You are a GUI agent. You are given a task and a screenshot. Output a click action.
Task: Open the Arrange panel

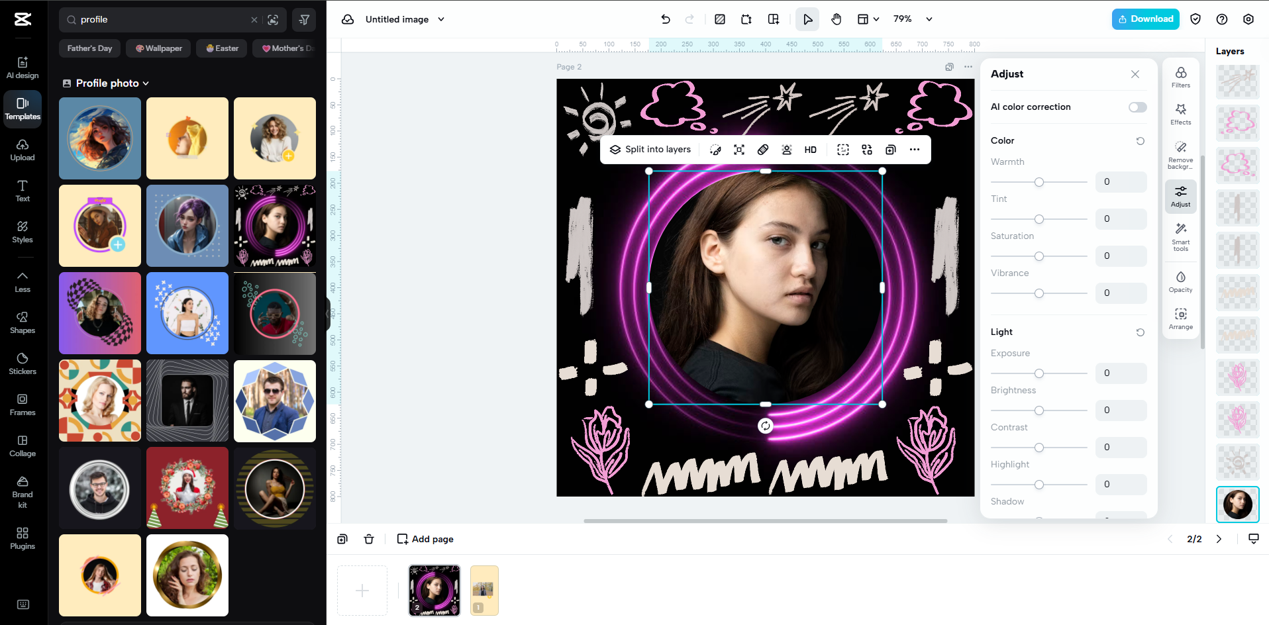click(1180, 318)
